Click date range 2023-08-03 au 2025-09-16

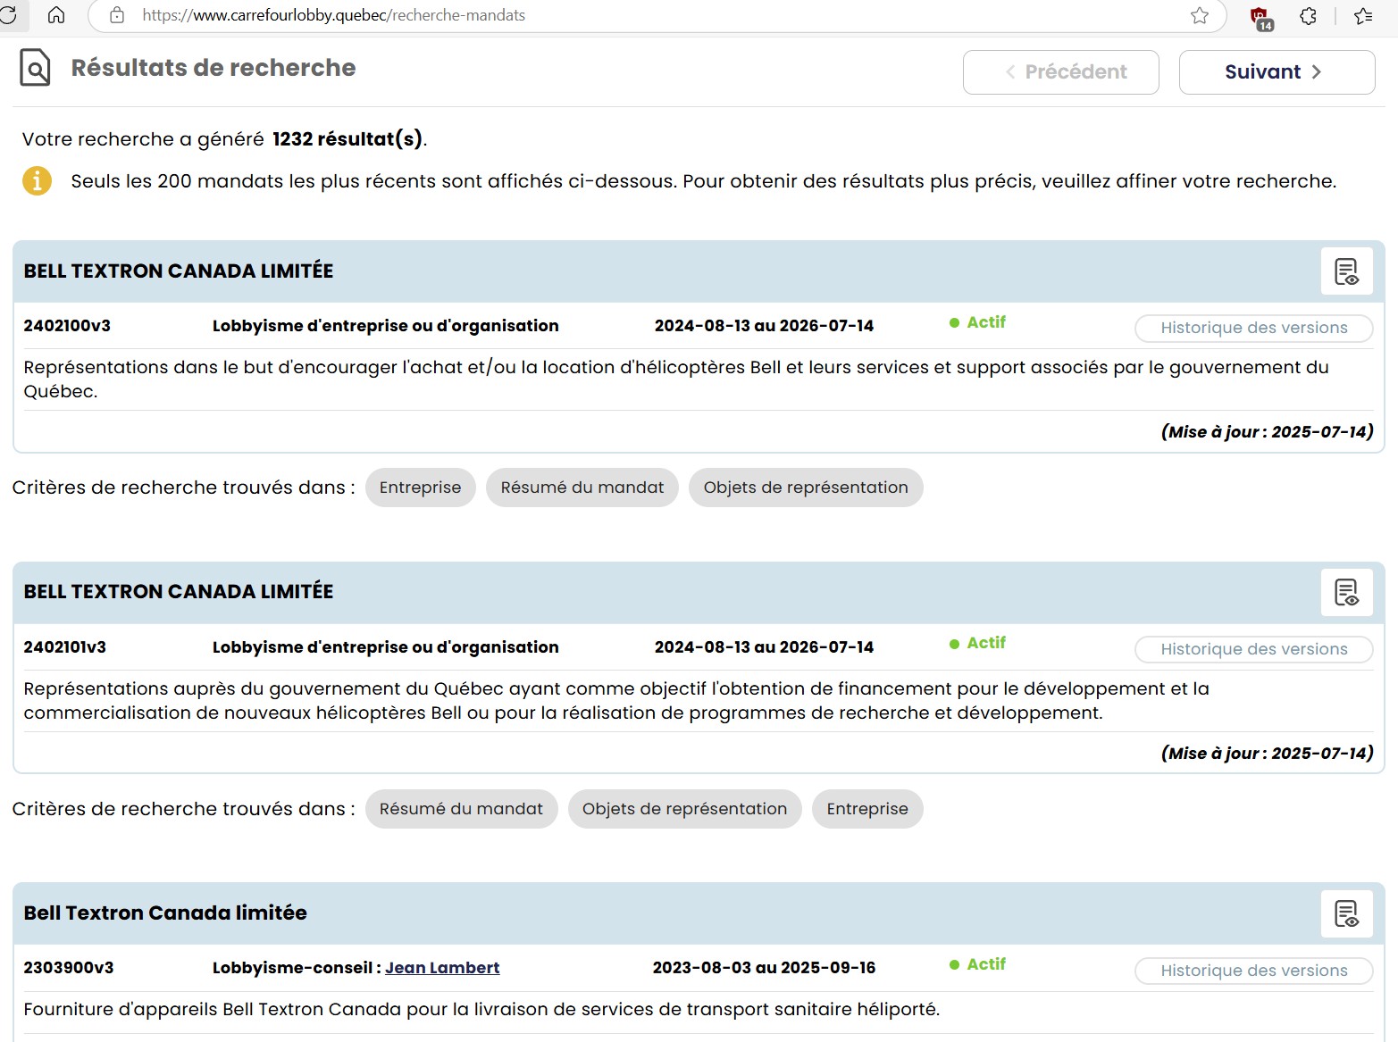tap(764, 968)
